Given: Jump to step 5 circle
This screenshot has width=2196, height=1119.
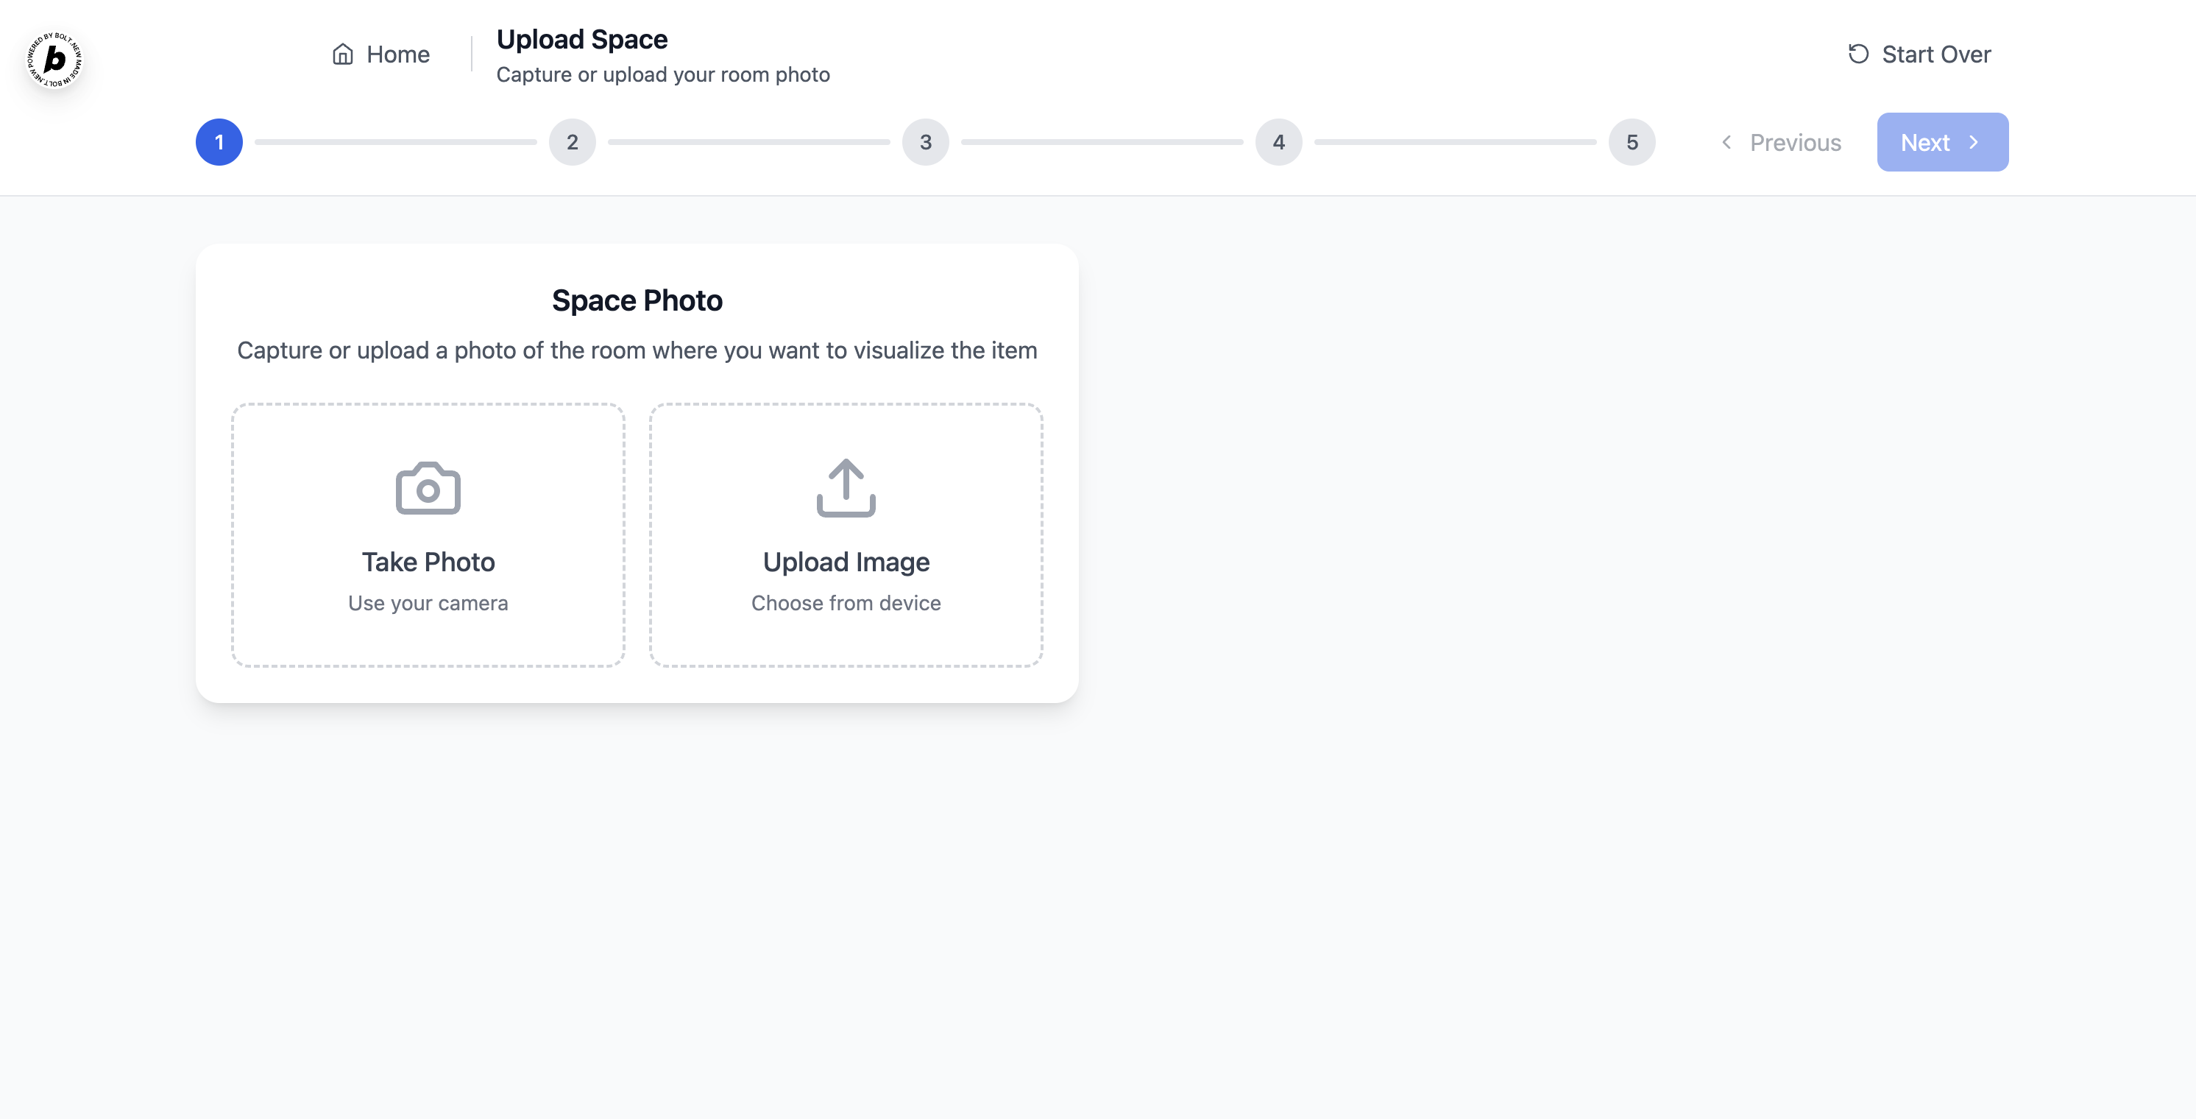Looking at the screenshot, I should [x=1632, y=142].
